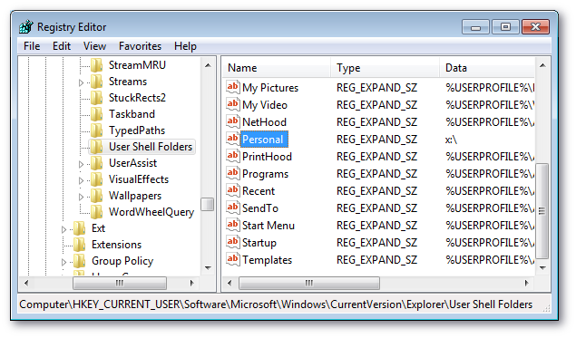
Task: Click the values pane horizontal scrollbar thumb
Action: 309,283
